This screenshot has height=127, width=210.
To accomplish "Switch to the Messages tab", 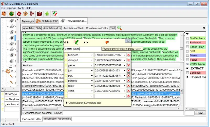I will 28,21.
